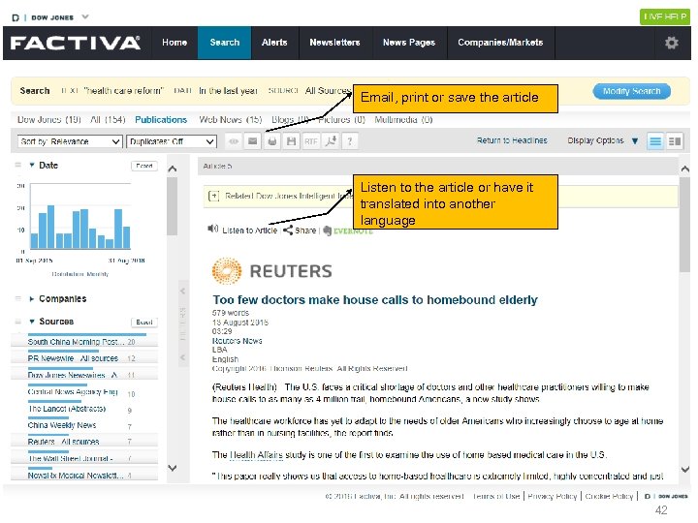Collapse the filters side panel handle
698x523 pixels.
pyautogui.click(x=183, y=323)
